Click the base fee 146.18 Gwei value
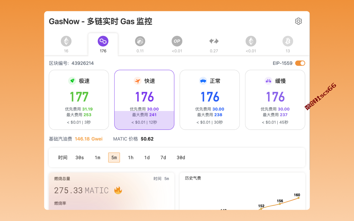Viewport: 354px width, 221px height. point(88,139)
